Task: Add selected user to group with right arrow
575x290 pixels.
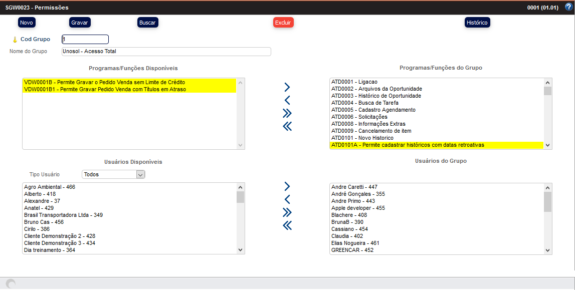Action: [x=287, y=186]
